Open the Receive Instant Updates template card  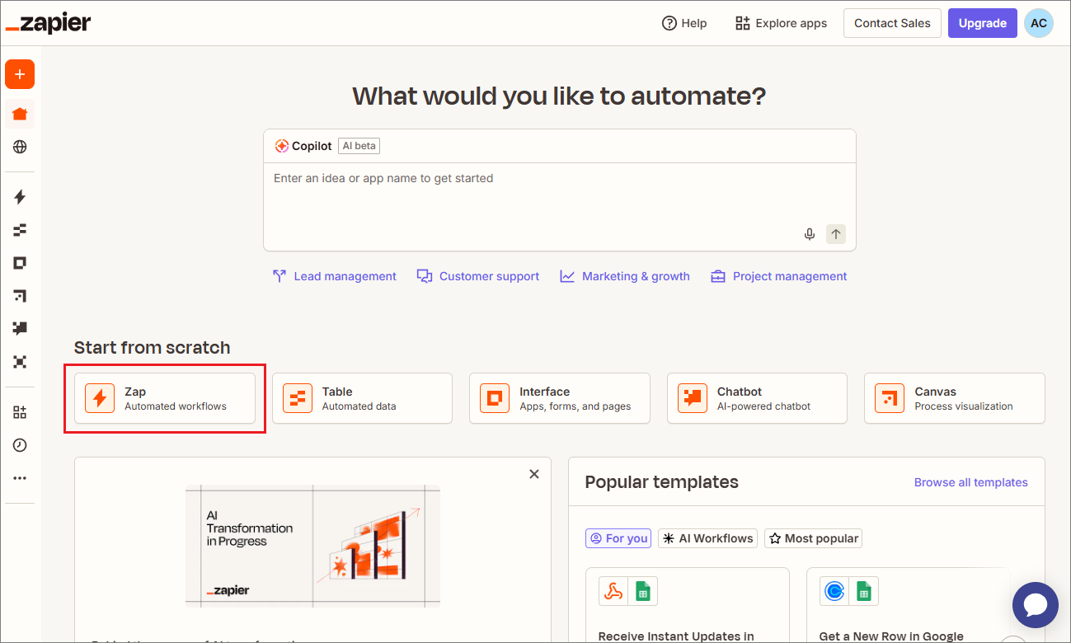[687, 604]
